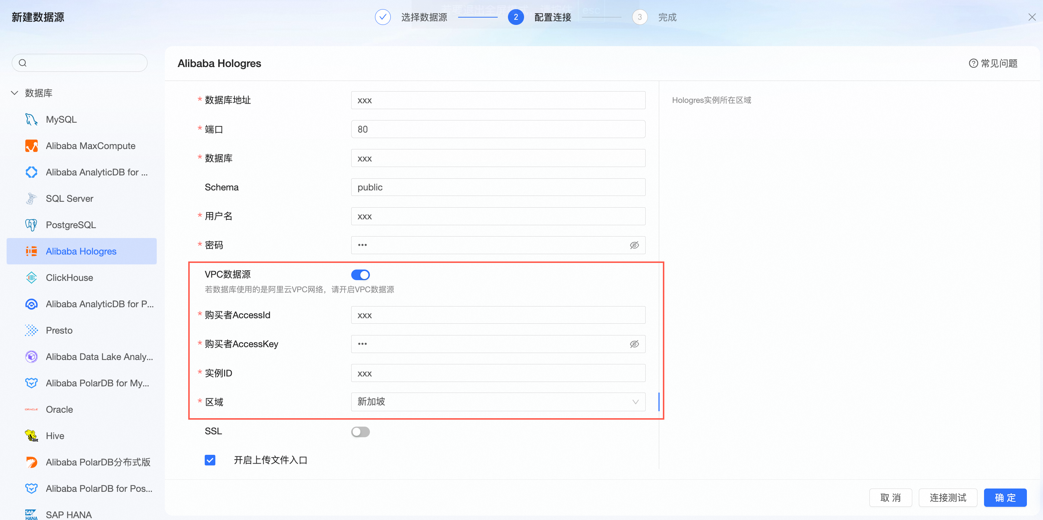Image resolution: width=1043 pixels, height=520 pixels.
Task: Click the Alibaba Data Lake Analytics icon
Action: (x=31, y=356)
